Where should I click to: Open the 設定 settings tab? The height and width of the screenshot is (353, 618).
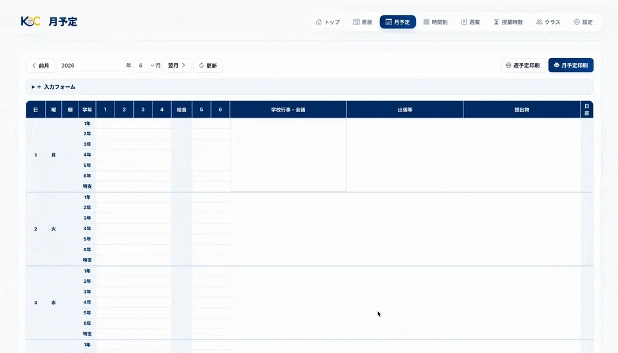click(x=583, y=22)
